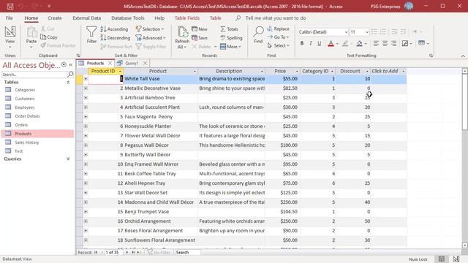Pick the background fill color
The image size is (468, 263).
tap(359, 44)
